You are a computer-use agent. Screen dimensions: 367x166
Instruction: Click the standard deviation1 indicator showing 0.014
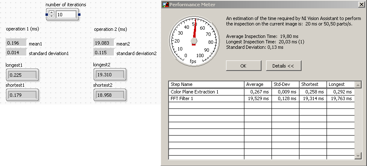click(16, 53)
